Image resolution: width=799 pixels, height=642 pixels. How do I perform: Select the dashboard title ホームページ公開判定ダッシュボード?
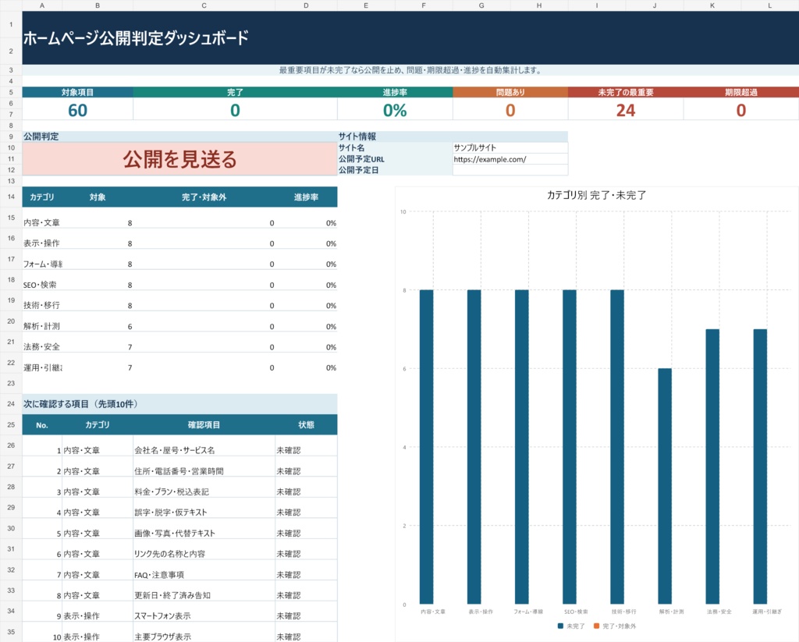click(x=136, y=38)
